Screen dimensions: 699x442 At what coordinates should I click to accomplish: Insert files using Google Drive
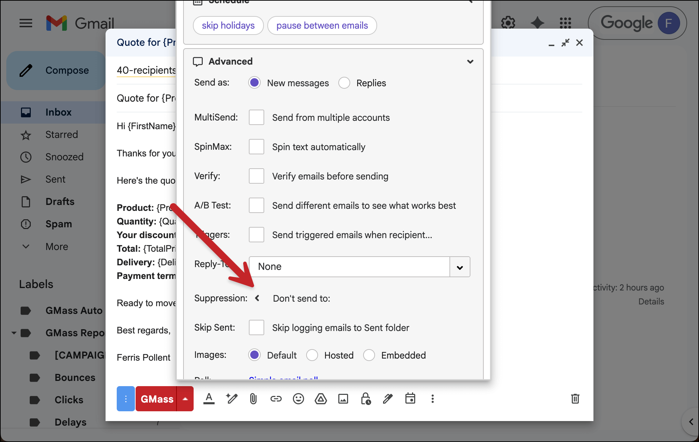point(320,399)
